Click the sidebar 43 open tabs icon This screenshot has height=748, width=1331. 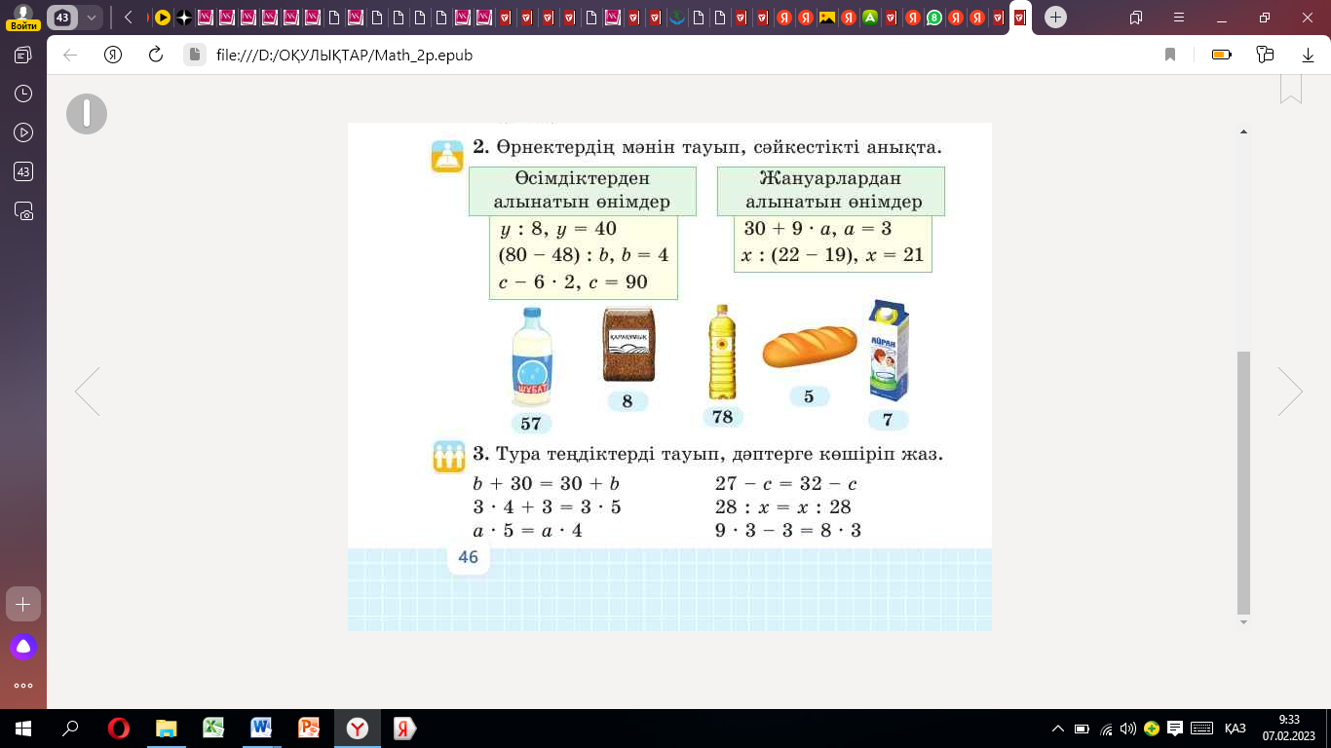point(23,171)
